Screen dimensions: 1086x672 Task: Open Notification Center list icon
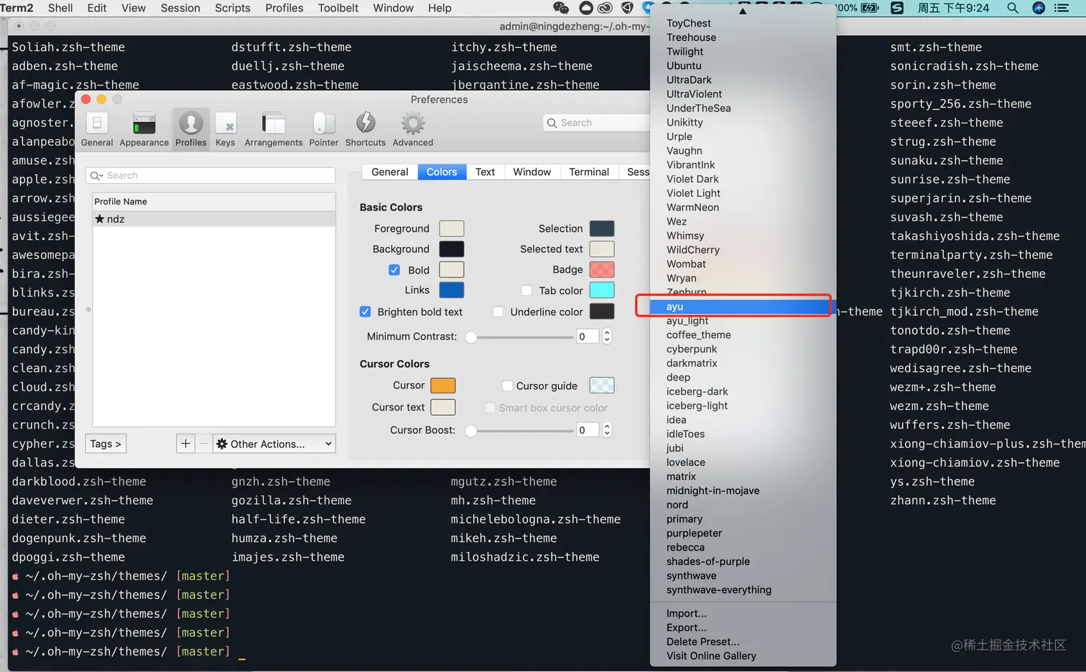[x=1062, y=8]
